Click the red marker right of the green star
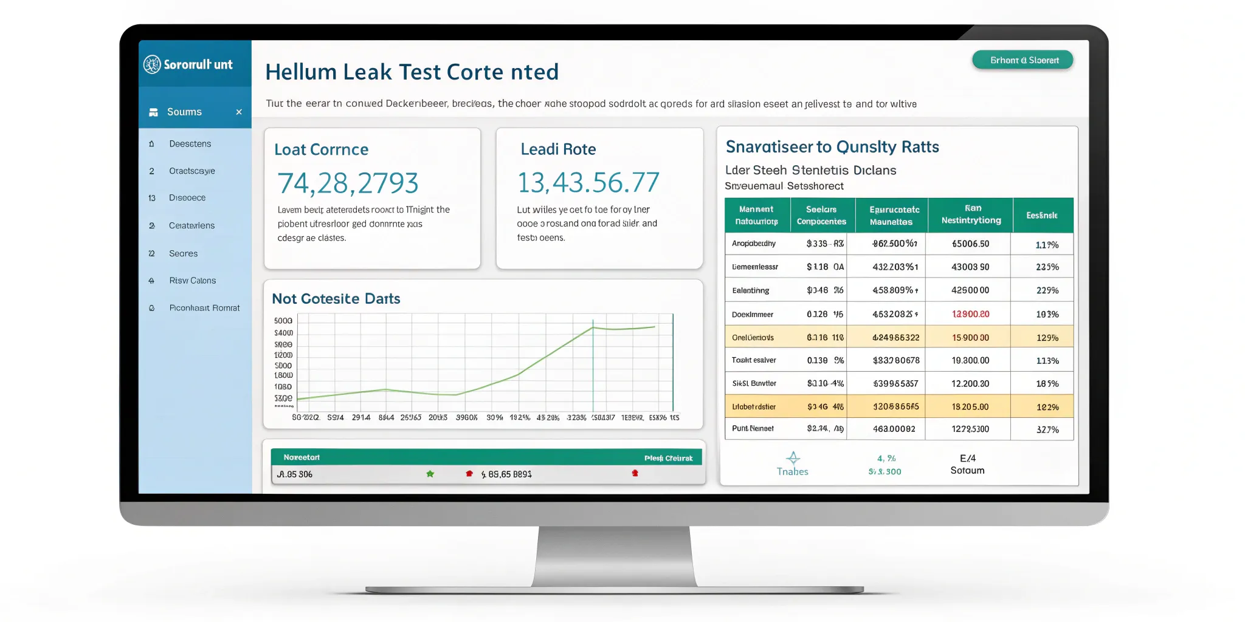Screen dimensions: 1245x622 point(469,474)
